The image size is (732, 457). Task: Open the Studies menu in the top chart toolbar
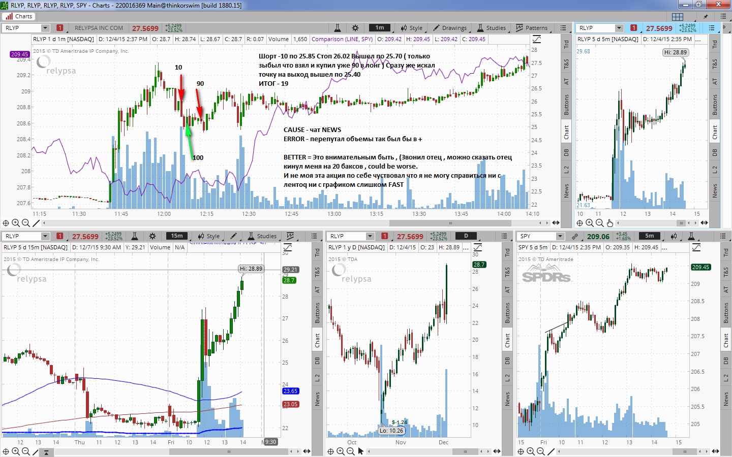coord(491,28)
